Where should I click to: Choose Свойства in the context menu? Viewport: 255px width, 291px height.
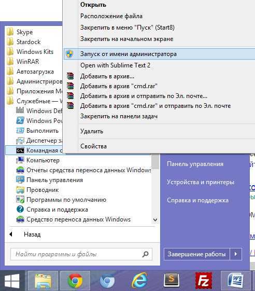(x=93, y=146)
